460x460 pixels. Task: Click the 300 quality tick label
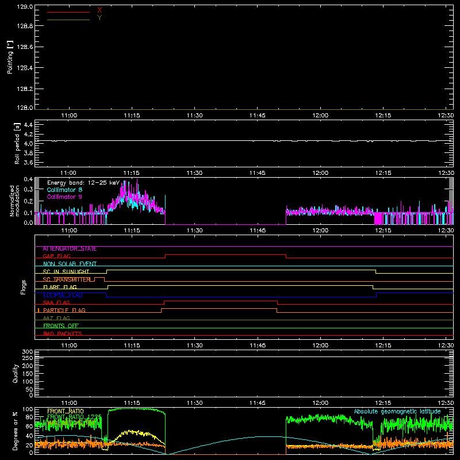click(27, 352)
